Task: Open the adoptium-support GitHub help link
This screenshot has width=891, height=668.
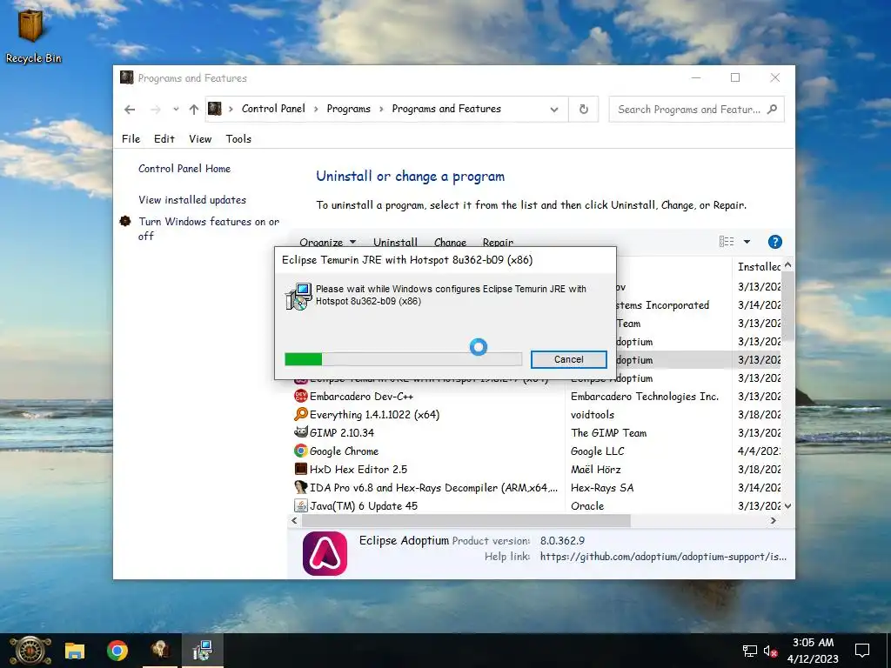Action: pos(663,557)
